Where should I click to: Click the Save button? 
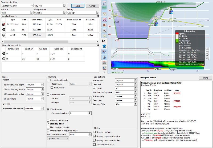(x=78, y=6)
